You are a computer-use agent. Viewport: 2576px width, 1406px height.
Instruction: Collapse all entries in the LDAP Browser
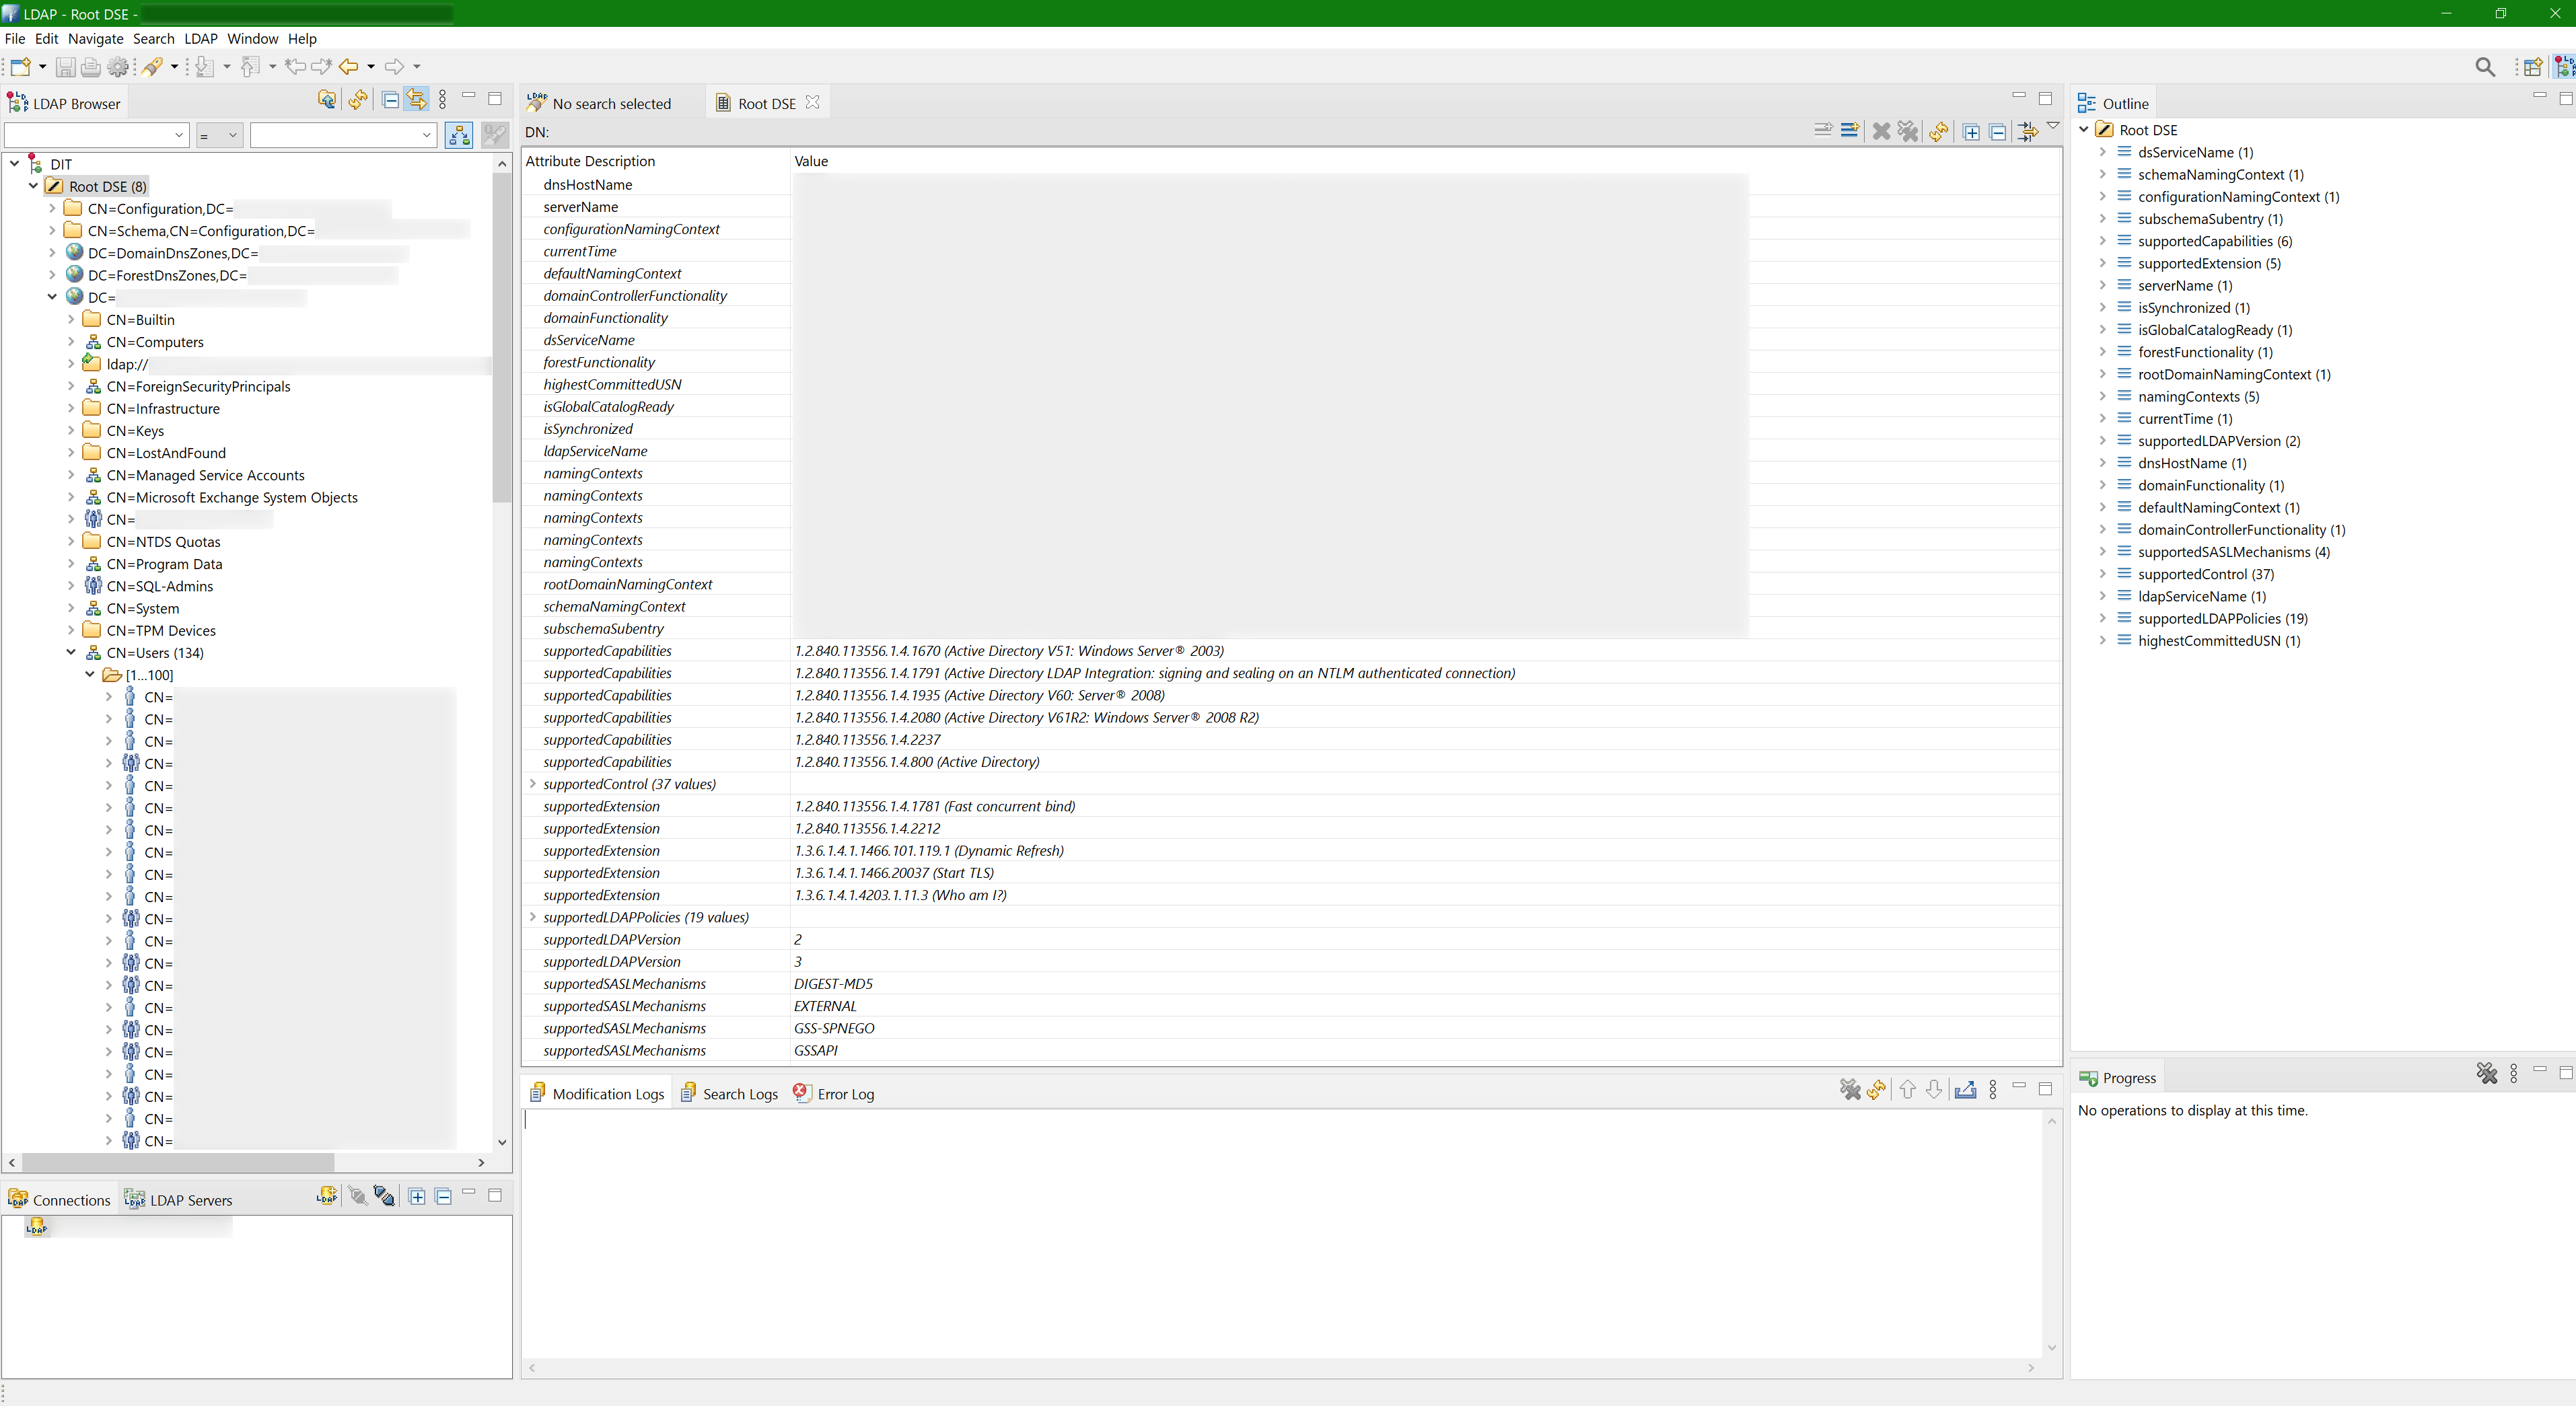[x=390, y=100]
